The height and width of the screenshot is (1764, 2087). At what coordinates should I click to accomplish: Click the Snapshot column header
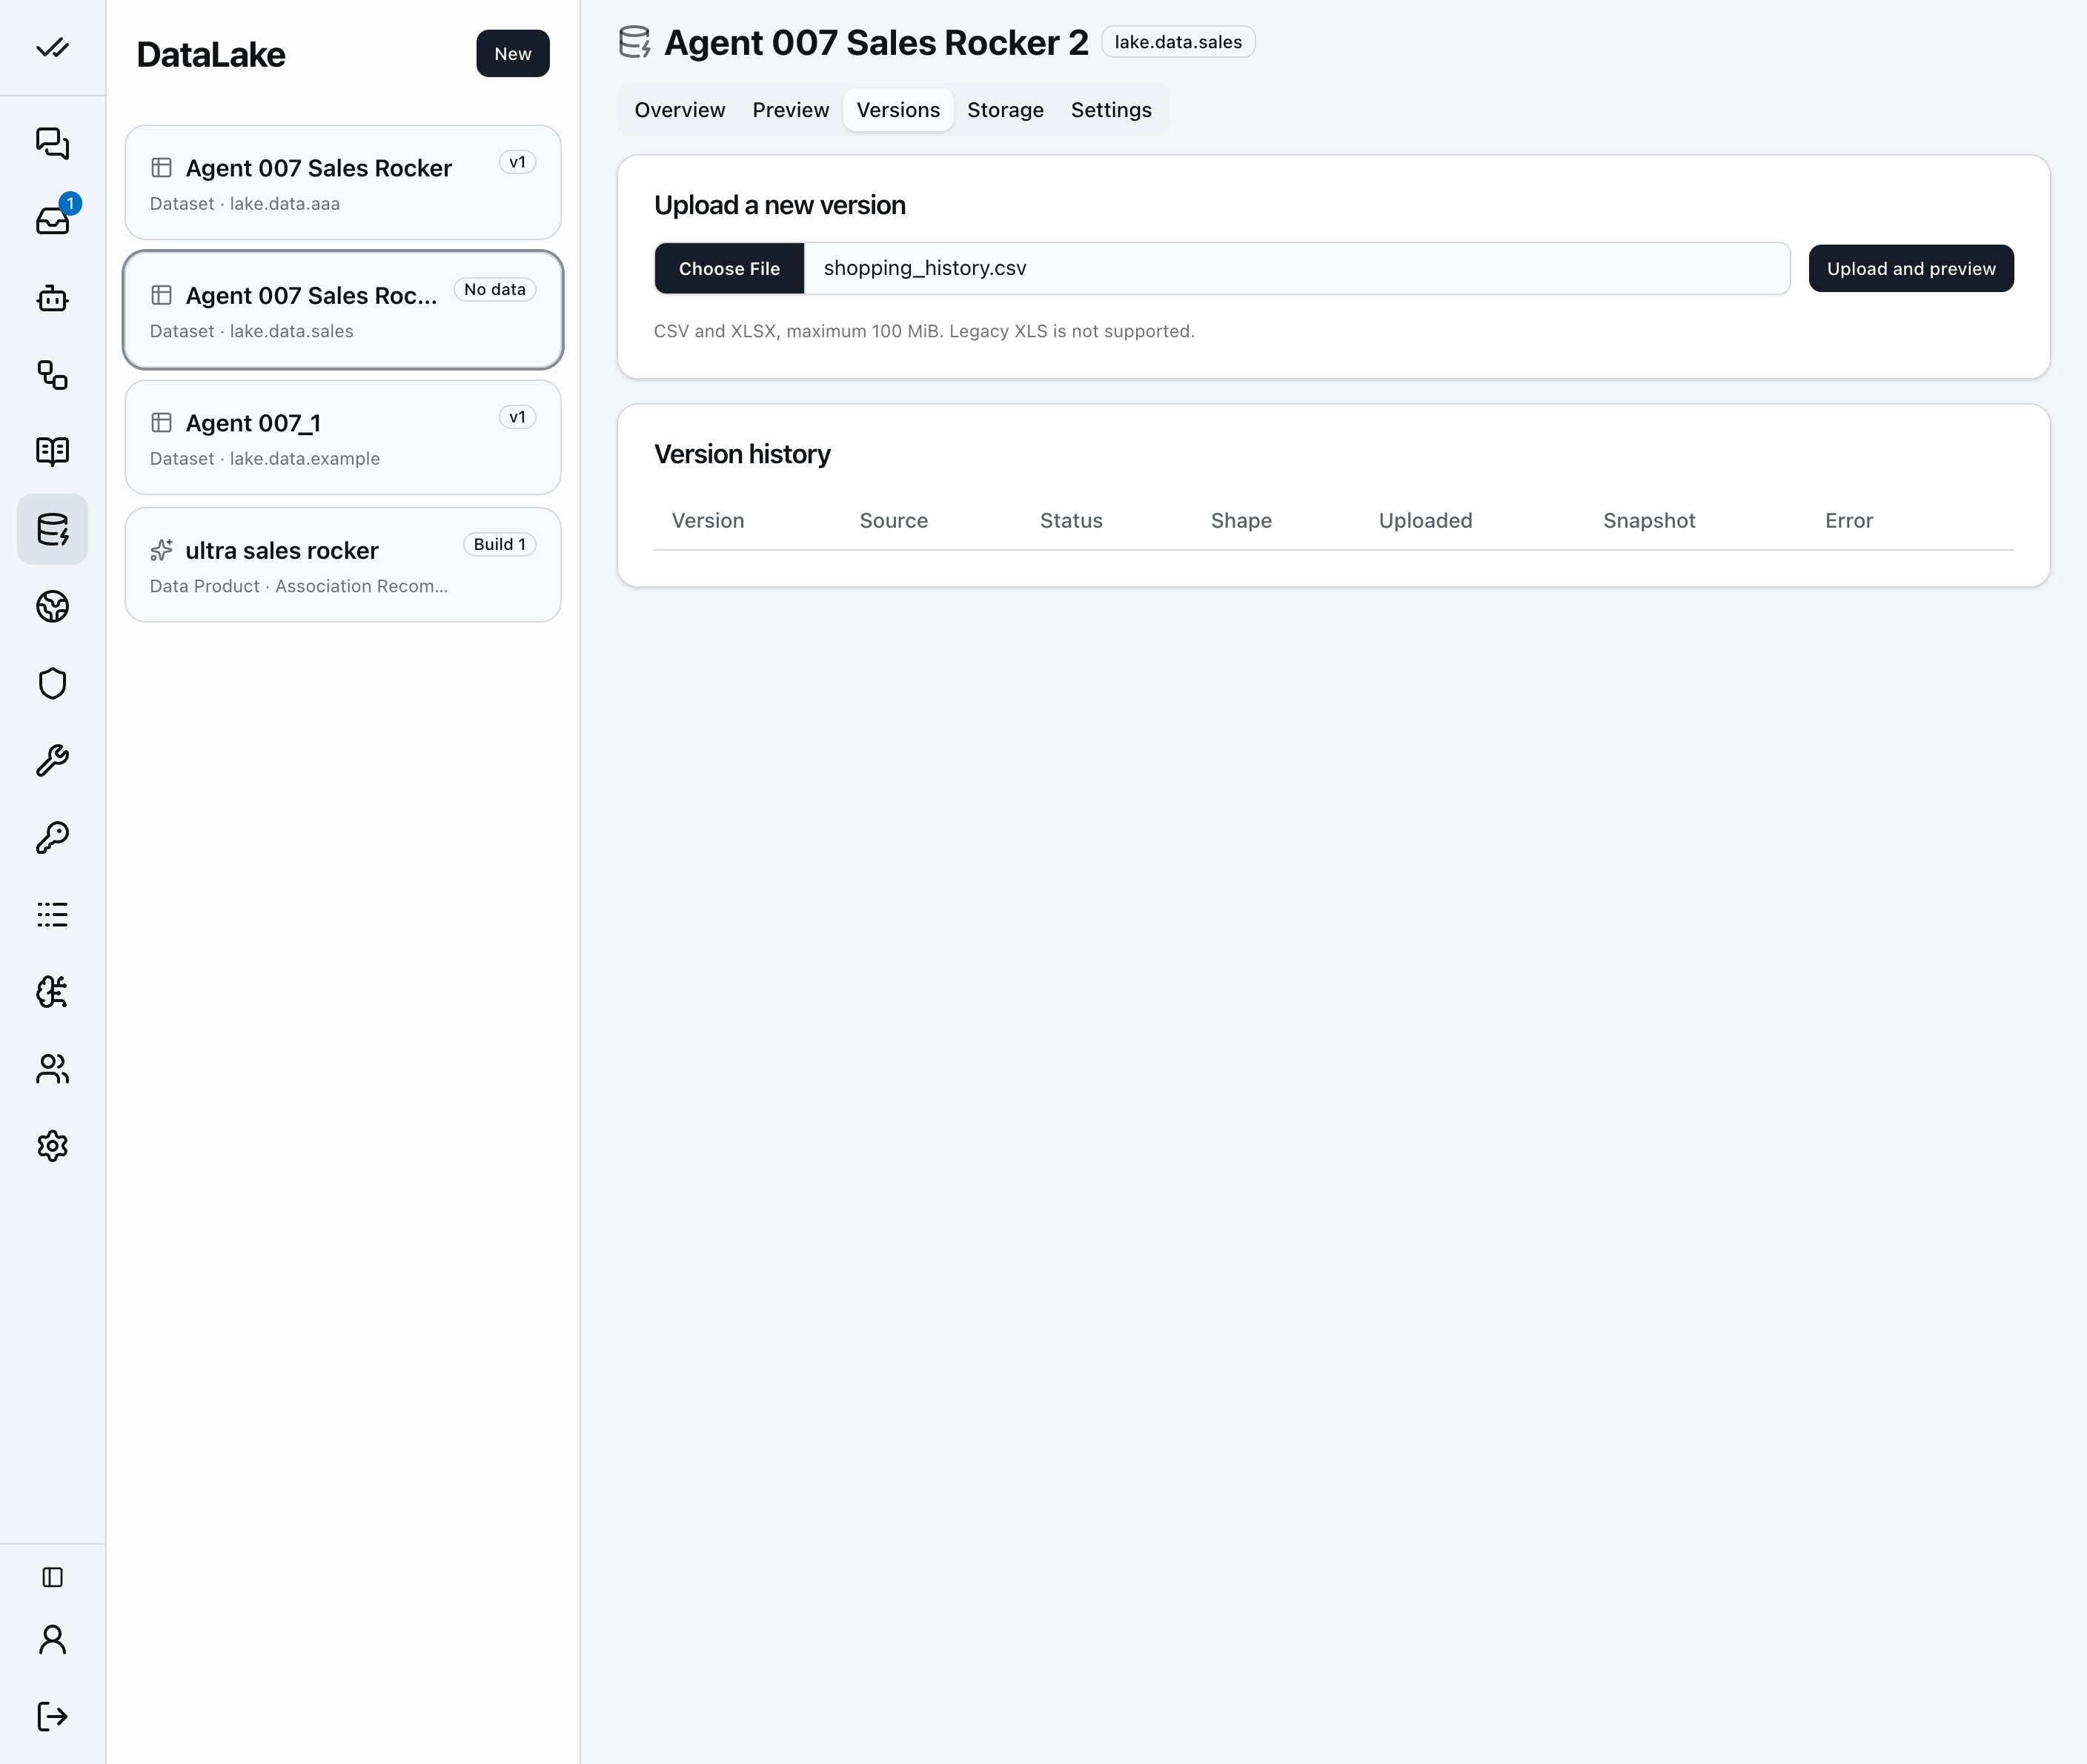coord(1649,520)
